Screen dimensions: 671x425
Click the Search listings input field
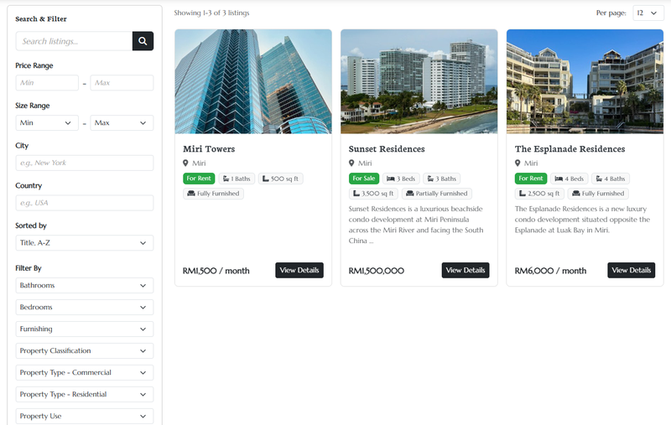click(74, 41)
